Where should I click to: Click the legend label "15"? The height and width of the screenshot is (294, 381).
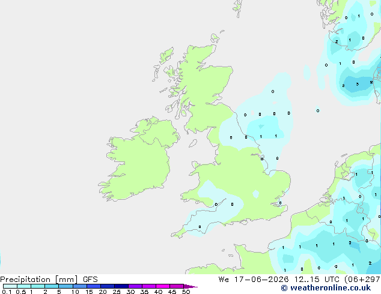pyautogui.click(x=89, y=292)
